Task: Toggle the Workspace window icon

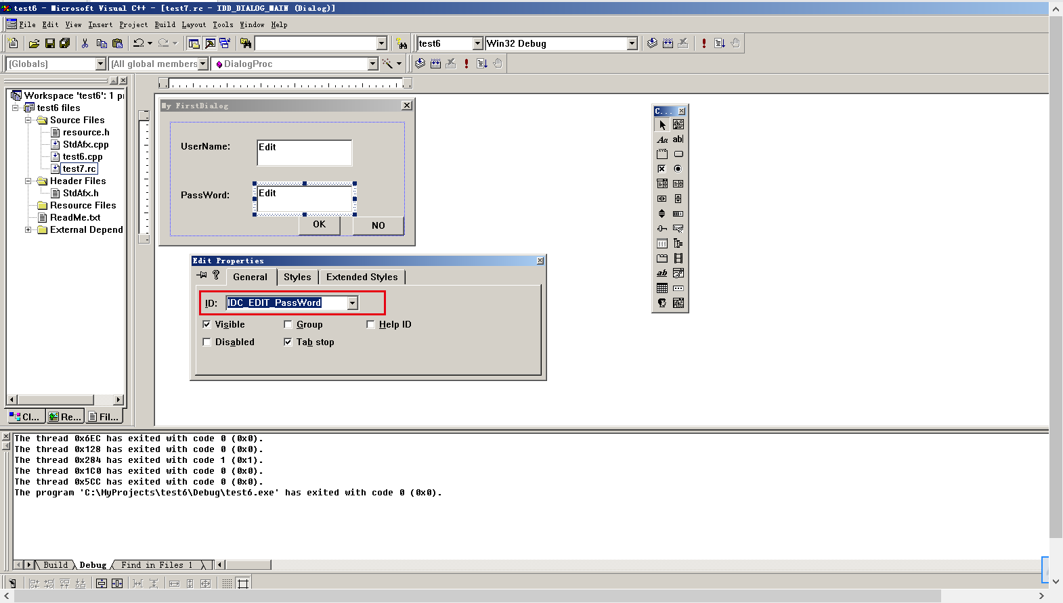Action: tap(194, 43)
